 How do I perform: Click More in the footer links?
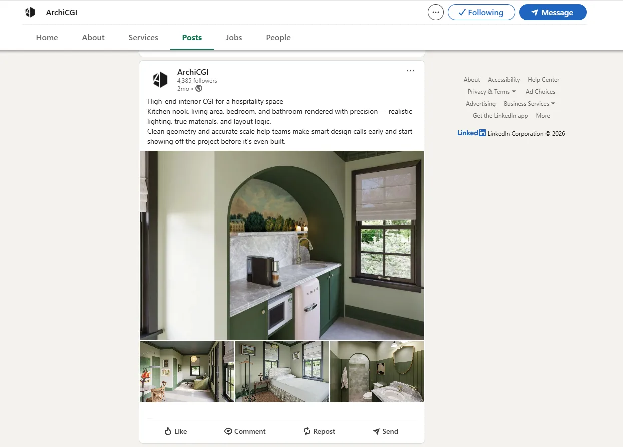click(543, 116)
